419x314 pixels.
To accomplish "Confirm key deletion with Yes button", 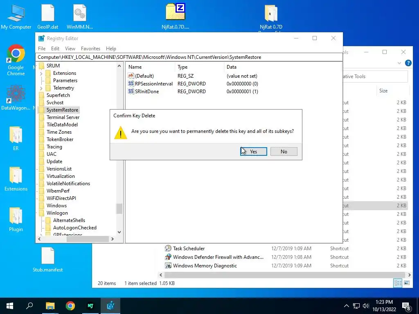I will pyautogui.click(x=253, y=151).
